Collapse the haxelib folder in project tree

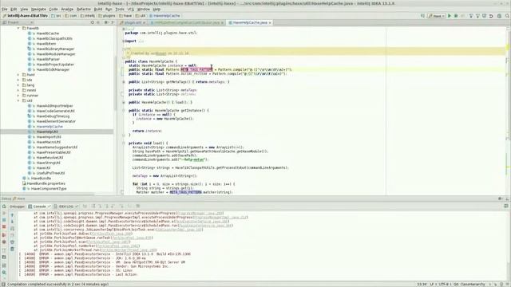18,29
